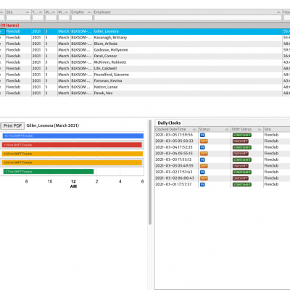Click the OUT status icon for 2021-03-02 06:00:43

click(x=204, y=178)
